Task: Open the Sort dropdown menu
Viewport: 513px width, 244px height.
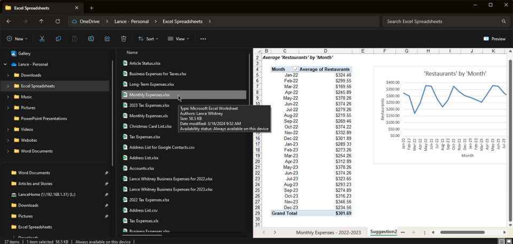Action: pyautogui.click(x=148, y=39)
